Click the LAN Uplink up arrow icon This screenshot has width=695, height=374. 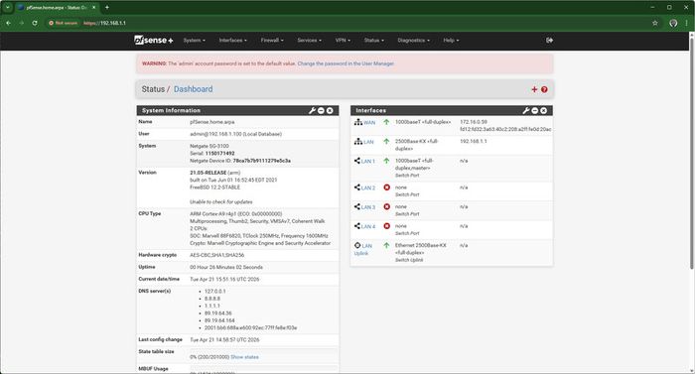(386, 245)
